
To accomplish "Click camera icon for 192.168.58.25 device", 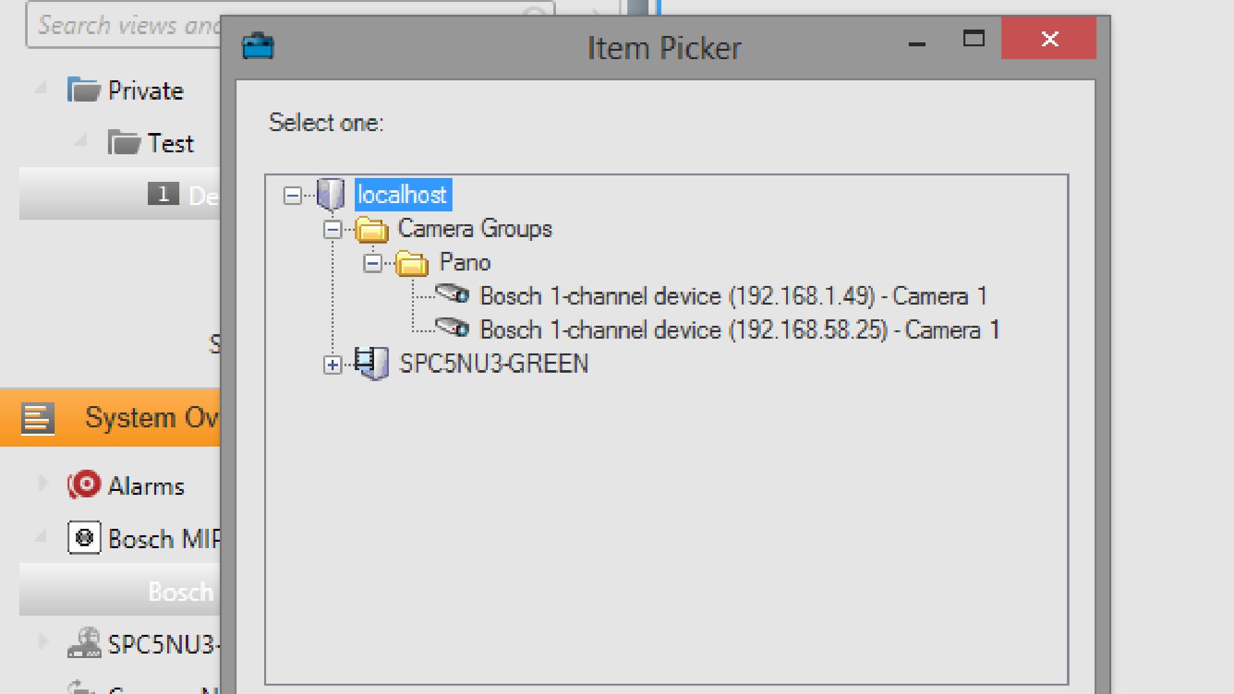I will tap(452, 328).
